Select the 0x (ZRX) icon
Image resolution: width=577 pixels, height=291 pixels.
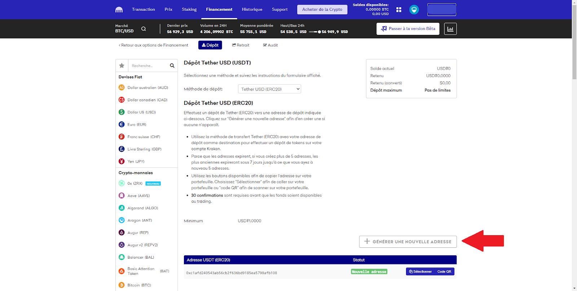[x=122, y=183]
